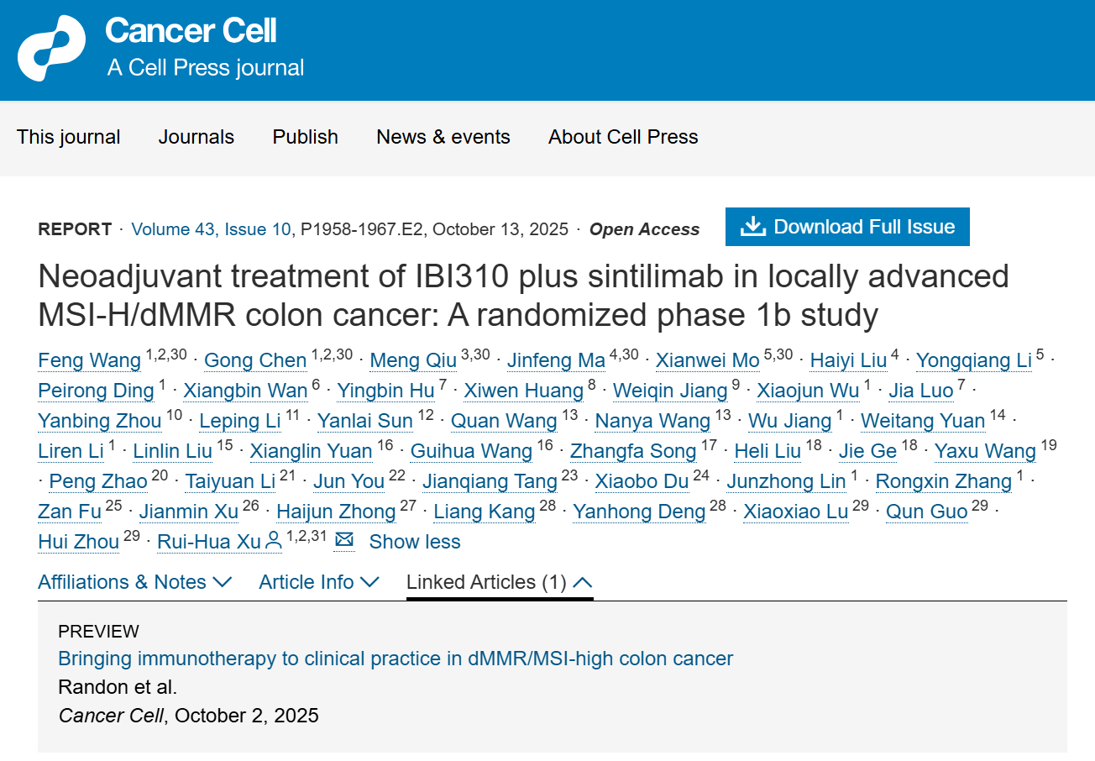Open the Journals menu
1095x761 pixels.
click(x=196, y=137)
